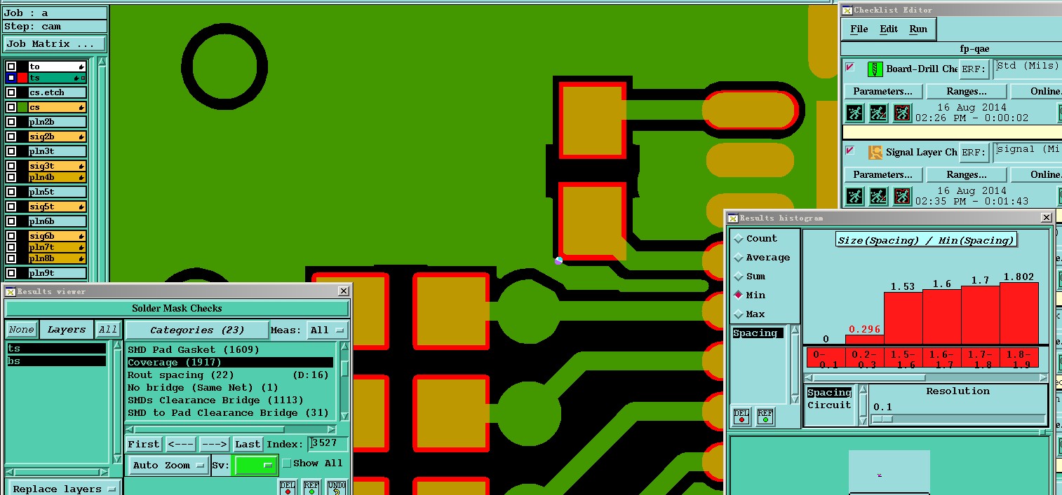Select SMDs Clearance Bridge (1113) category

(x=229, y=400)
